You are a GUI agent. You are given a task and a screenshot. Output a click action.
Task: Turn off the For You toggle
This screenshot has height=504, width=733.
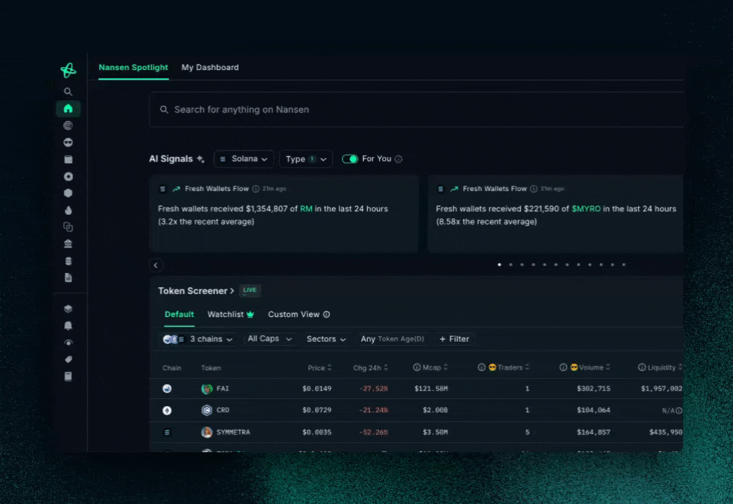350,159
